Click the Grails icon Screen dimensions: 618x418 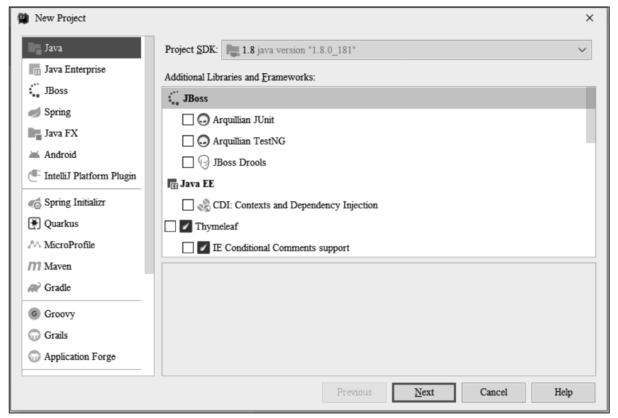34,335
